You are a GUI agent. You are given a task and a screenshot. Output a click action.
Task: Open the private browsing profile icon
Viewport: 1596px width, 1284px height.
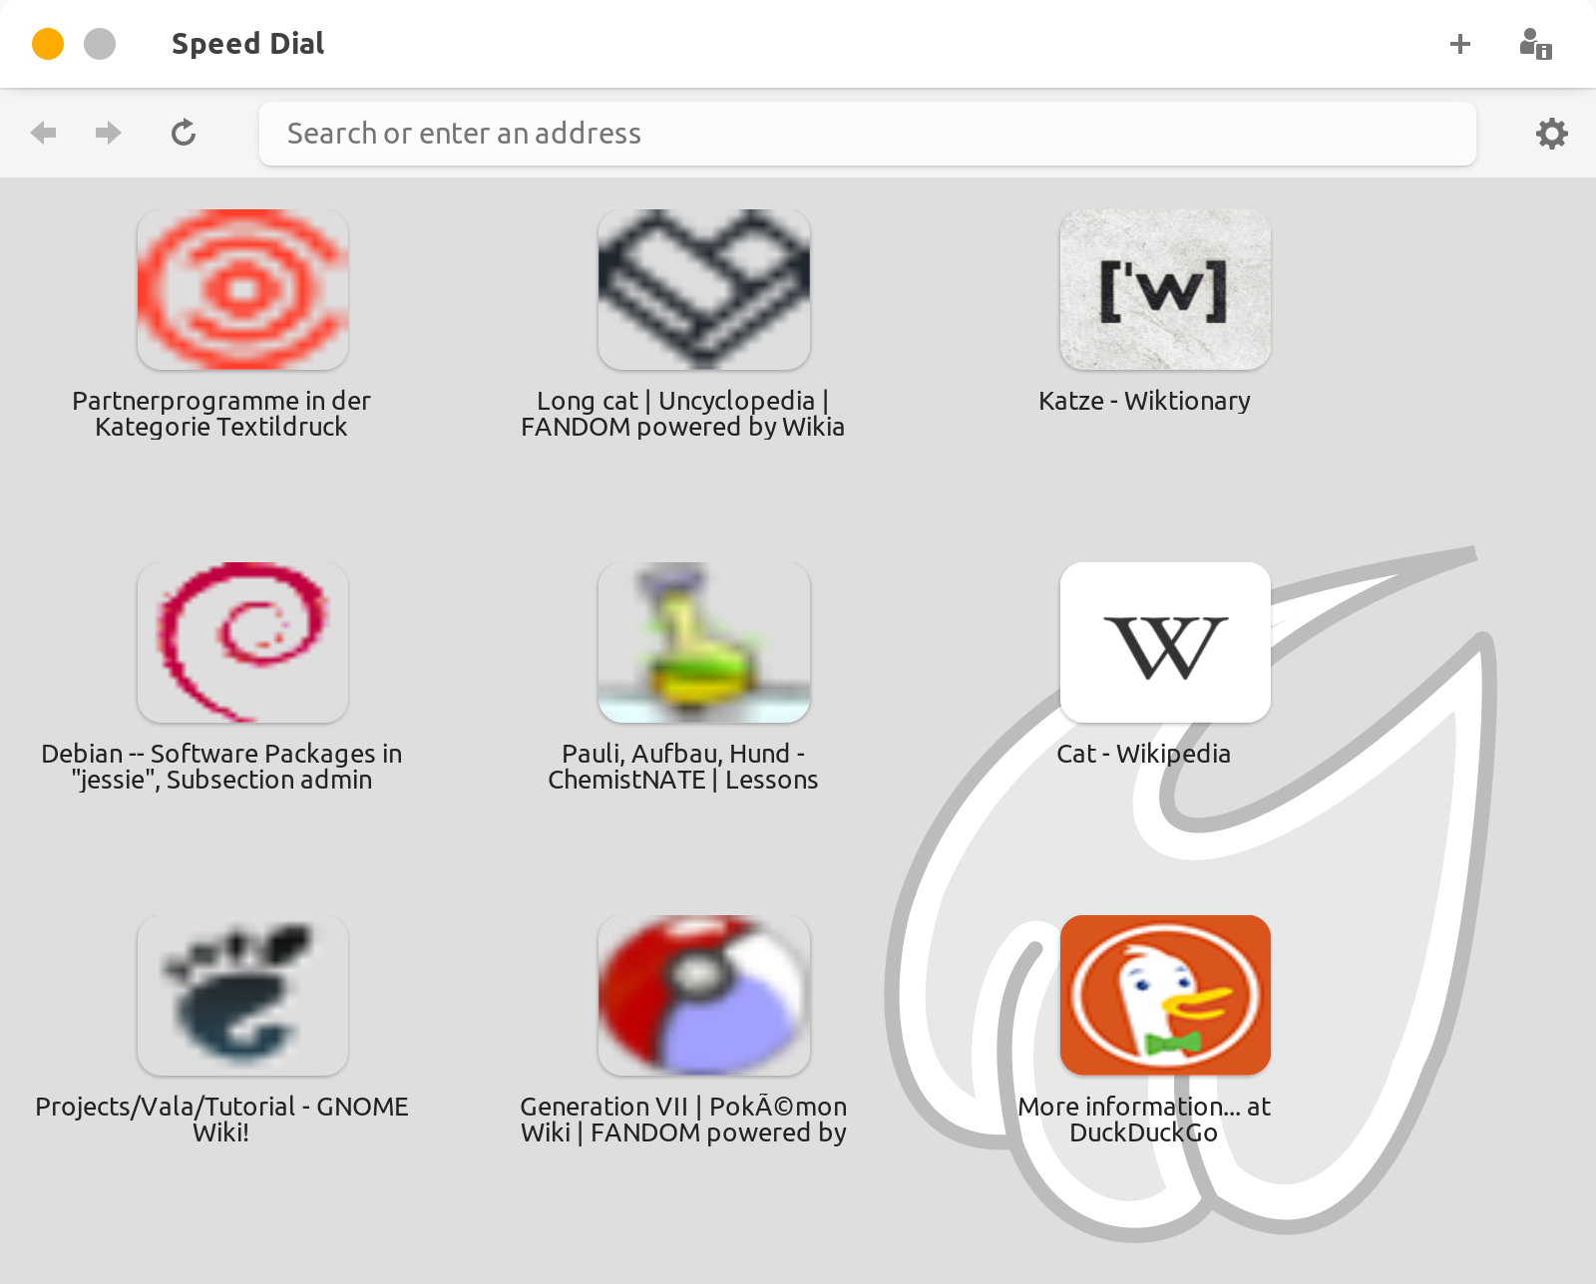pos(1535,44)
